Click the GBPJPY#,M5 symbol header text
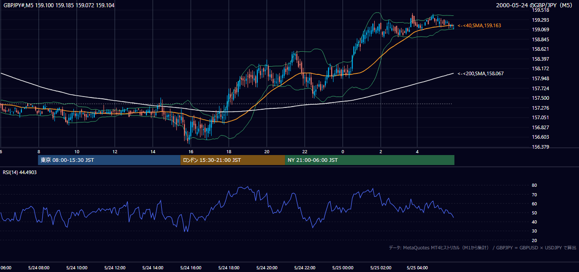The image size is (579, 272). [x=59, y=5]
